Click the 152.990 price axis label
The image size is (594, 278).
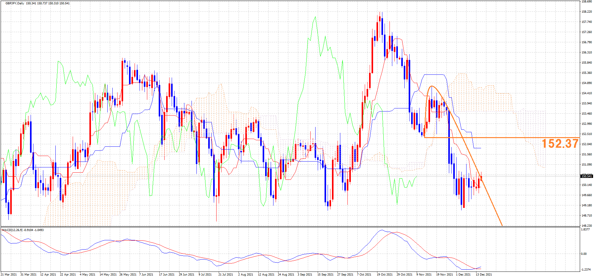587,124
